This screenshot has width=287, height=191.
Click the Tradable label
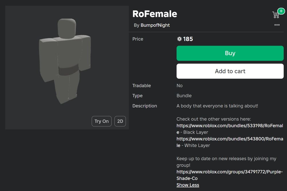pyautogui.click(x=142, y=86)
